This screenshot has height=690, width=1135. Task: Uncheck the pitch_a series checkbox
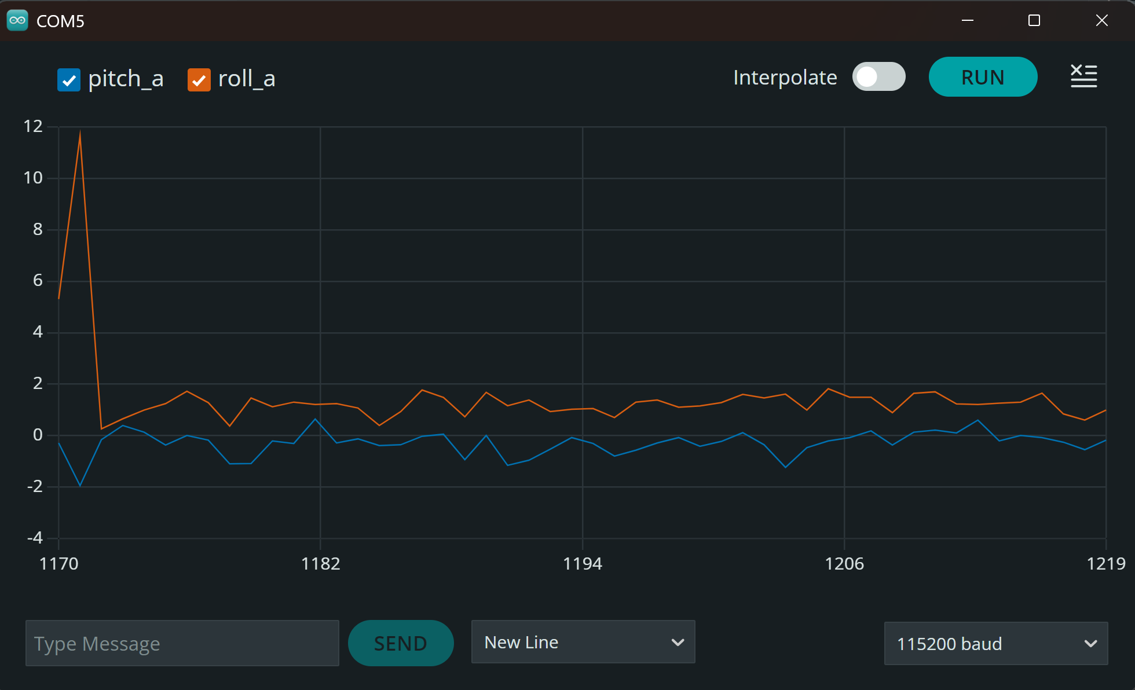click(x=69, y=80)
